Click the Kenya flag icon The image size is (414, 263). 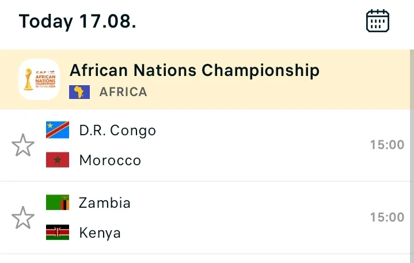pyautogui.click(x=58, y=232)
